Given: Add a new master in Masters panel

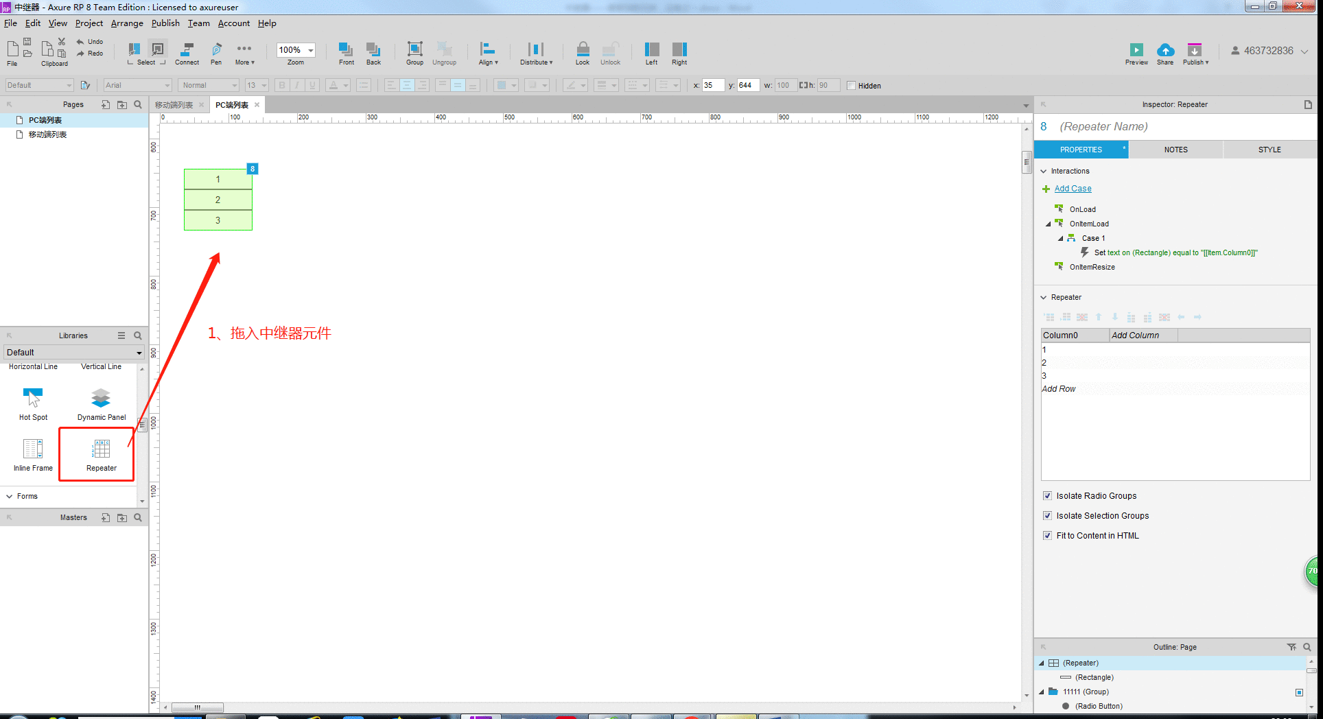Looking at the screenshot, I should point(106,518).
